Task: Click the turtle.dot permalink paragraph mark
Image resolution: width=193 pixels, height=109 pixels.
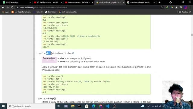Action: point(74,53)
